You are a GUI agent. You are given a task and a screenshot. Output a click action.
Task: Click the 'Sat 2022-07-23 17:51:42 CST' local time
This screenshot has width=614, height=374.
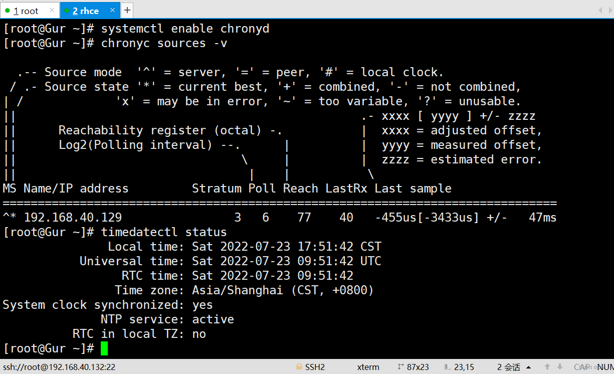point(287,247)
